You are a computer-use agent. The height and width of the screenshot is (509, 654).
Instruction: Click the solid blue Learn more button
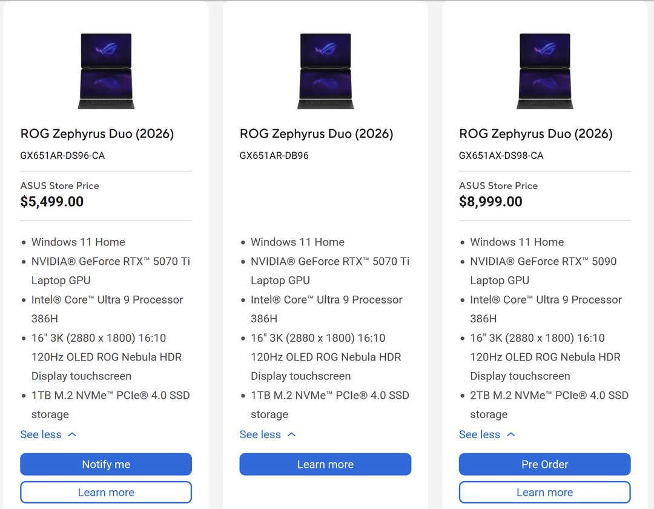coord(325,465)
